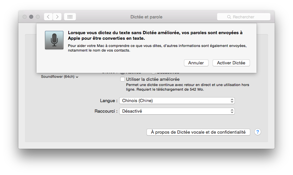
Task: Click the bold dialog heading text
Action: 155,35
